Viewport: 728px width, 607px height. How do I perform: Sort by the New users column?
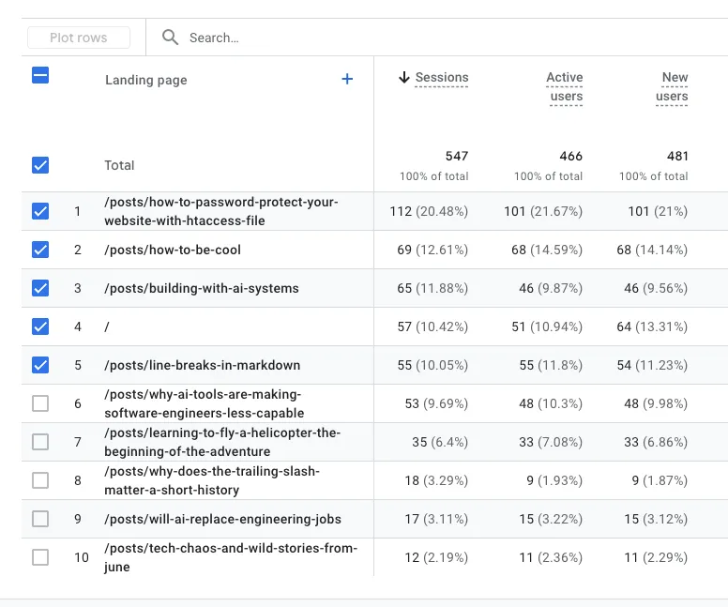pyautogui.click(x=673, y=86)
